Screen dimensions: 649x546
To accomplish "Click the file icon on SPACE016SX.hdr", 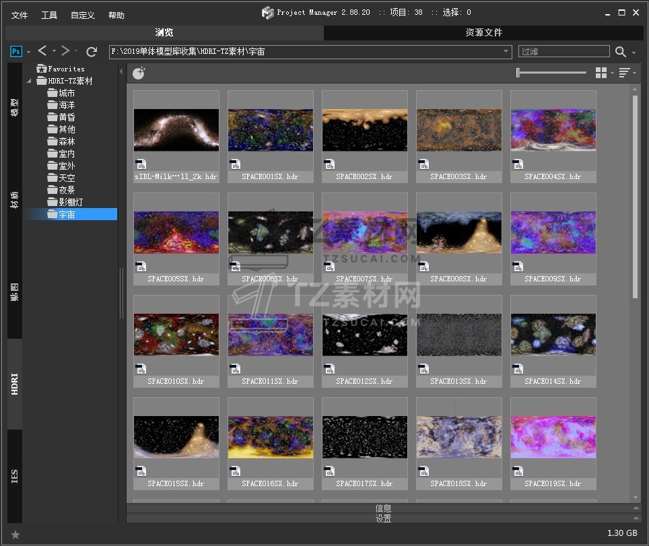I will [235, 471].
